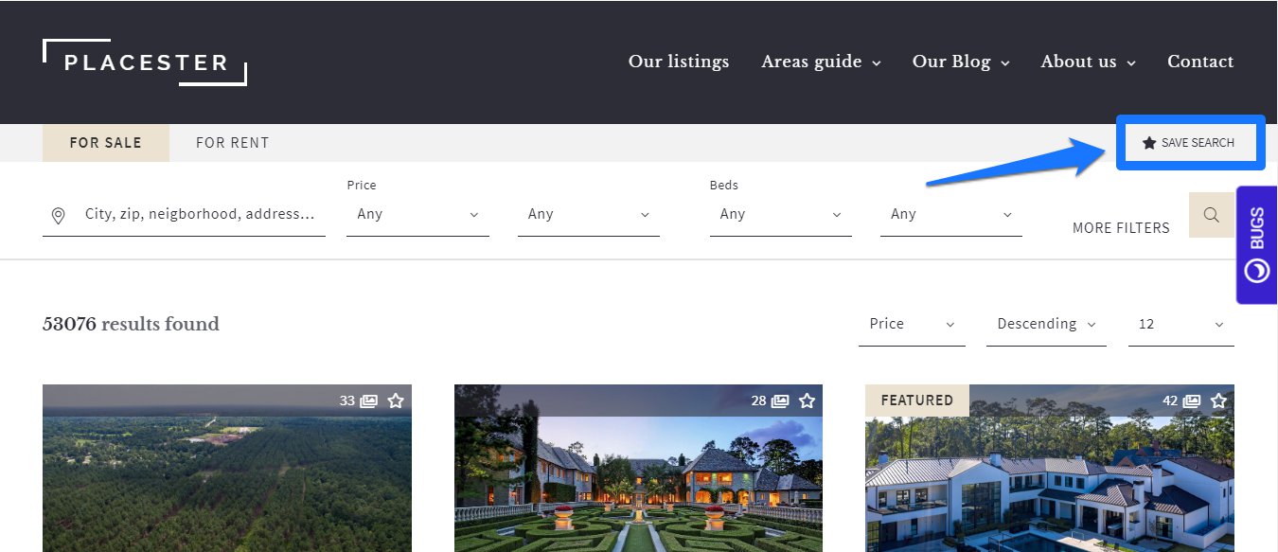
Task: Click the star icon in Save Search
Action: [1149, 143]
